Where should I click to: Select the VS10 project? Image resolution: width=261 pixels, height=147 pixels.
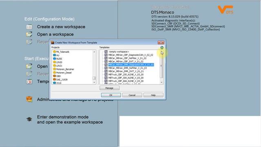59,83
